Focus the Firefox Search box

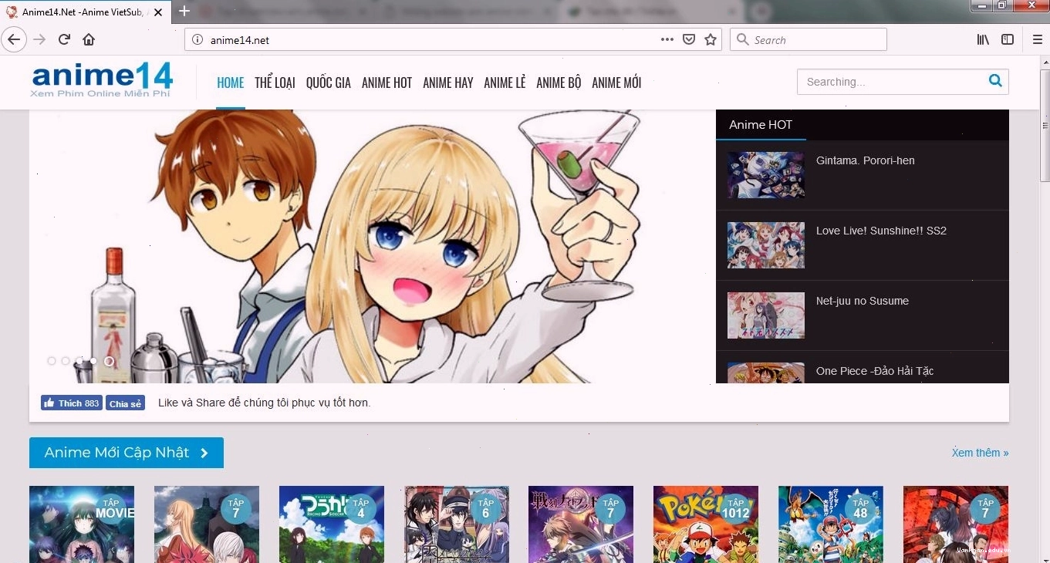[808, 39]
